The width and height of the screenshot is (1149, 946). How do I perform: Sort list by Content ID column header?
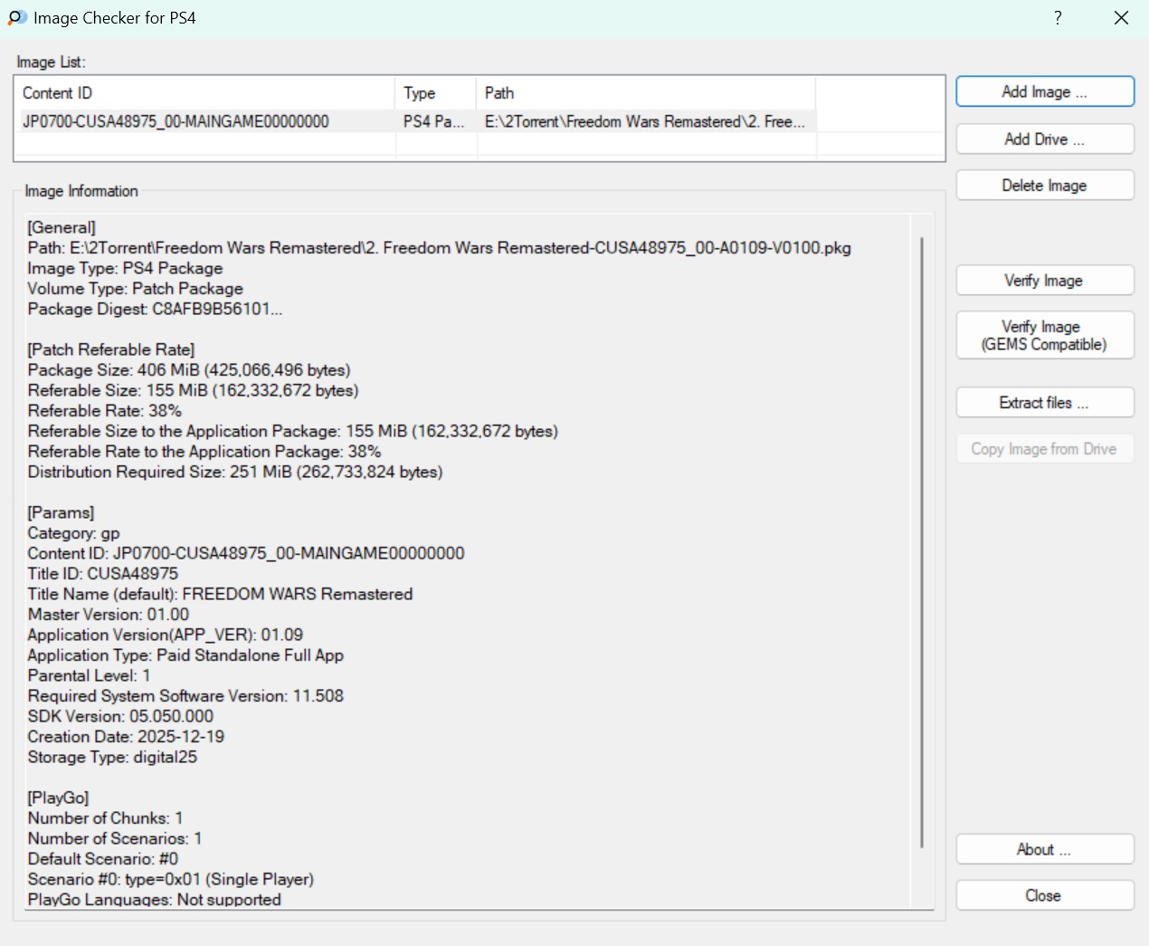204,92
